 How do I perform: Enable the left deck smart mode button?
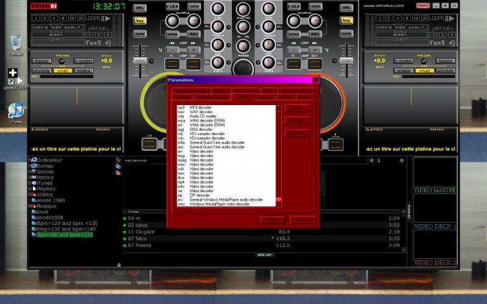(61, 71)
